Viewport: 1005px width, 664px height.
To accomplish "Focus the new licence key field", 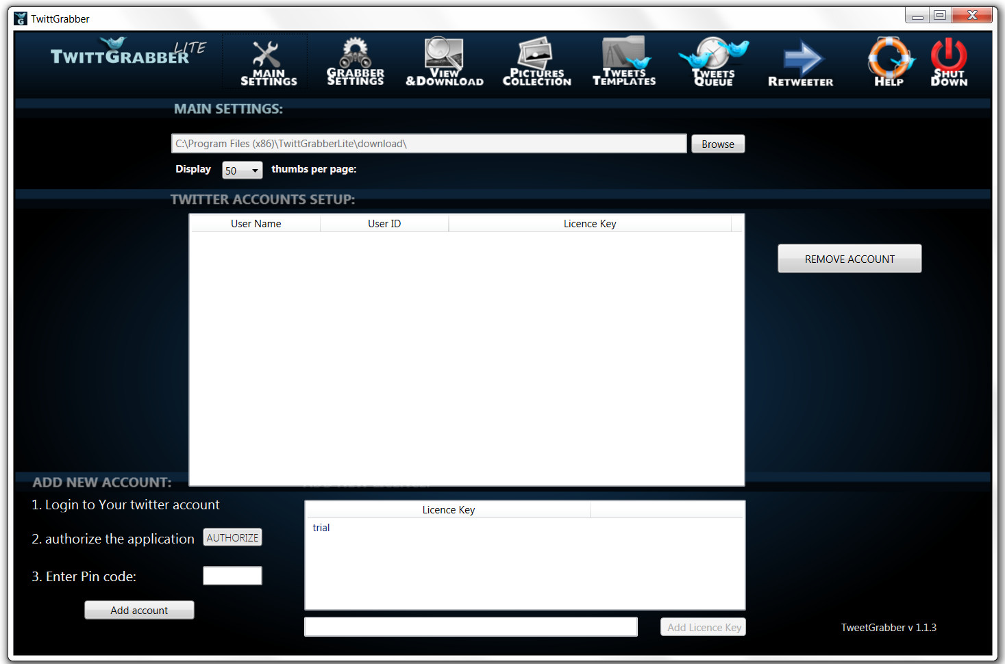I will pos(471,627).
